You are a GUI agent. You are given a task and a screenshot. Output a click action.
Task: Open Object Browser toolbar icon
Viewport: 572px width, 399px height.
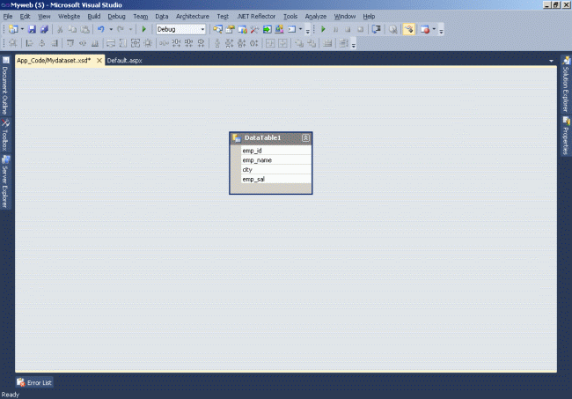click(x=242, y=29)
